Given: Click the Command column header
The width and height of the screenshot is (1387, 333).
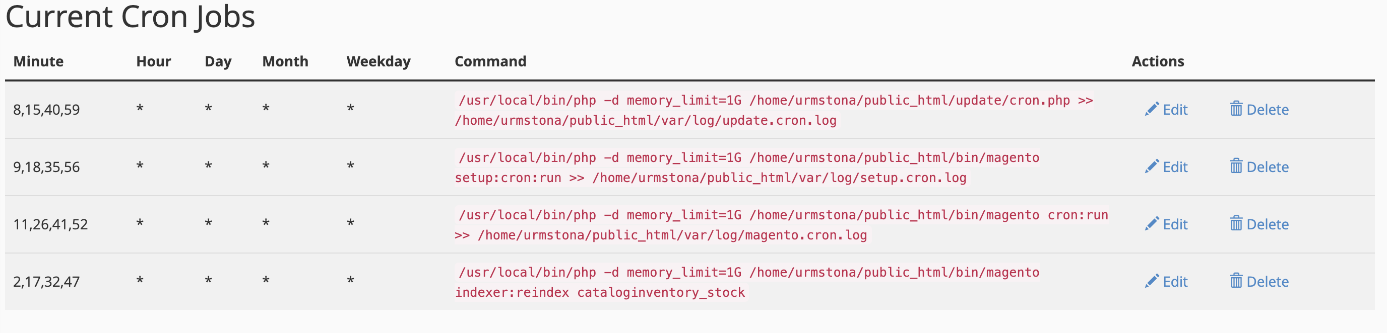Looking at the screenshot, I should (x=490, y=61).
